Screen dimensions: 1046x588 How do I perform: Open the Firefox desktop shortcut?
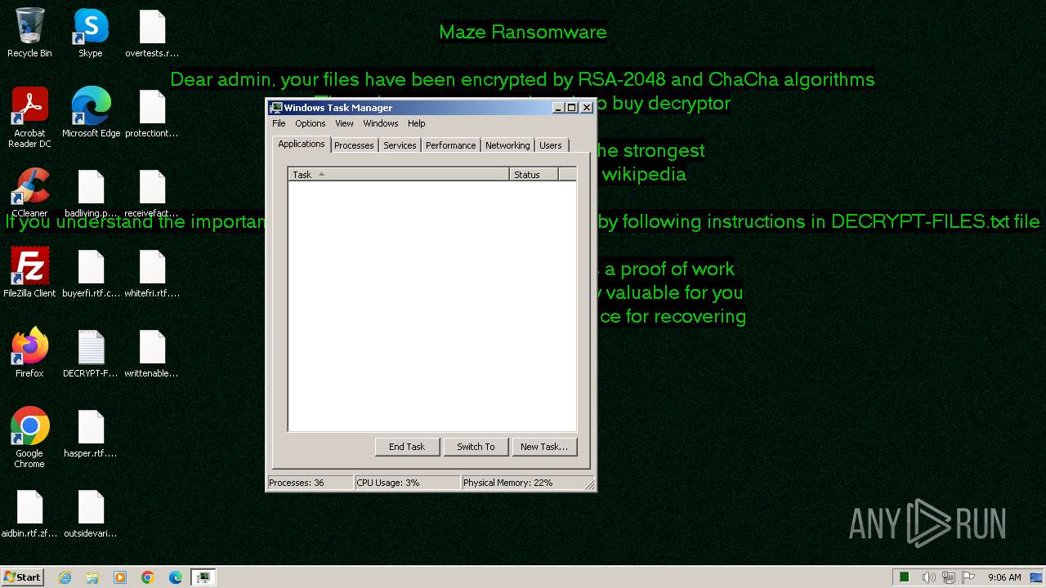29,354
